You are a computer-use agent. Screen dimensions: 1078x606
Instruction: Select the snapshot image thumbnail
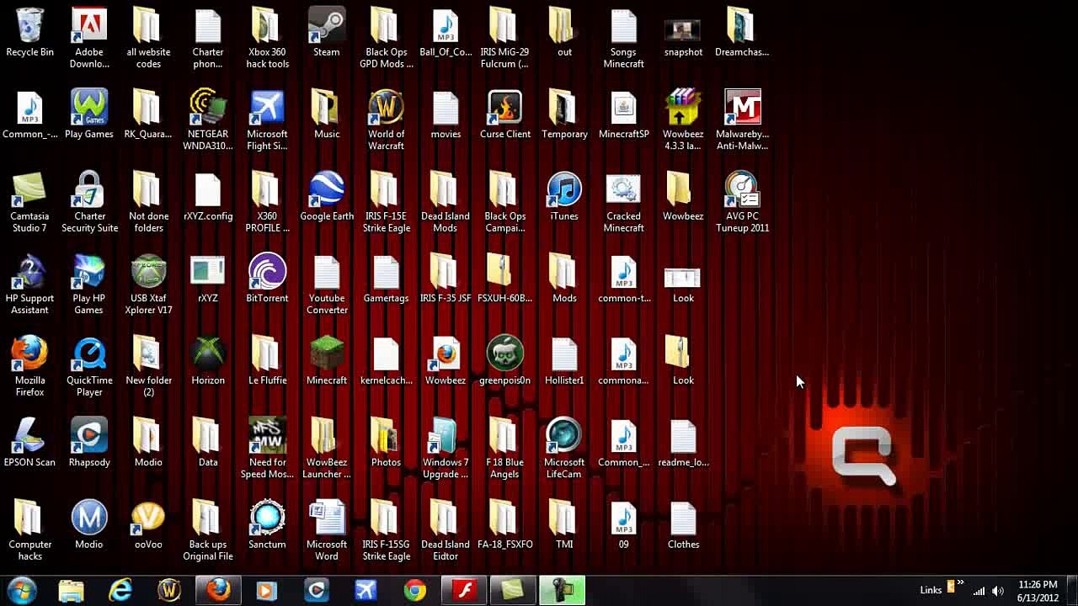(683, 34)
